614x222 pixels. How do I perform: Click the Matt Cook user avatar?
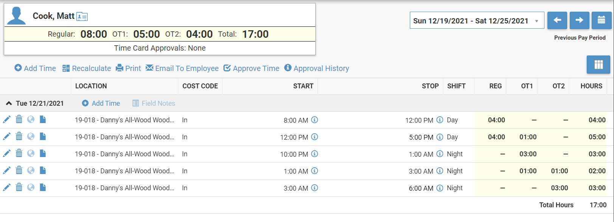16,16
